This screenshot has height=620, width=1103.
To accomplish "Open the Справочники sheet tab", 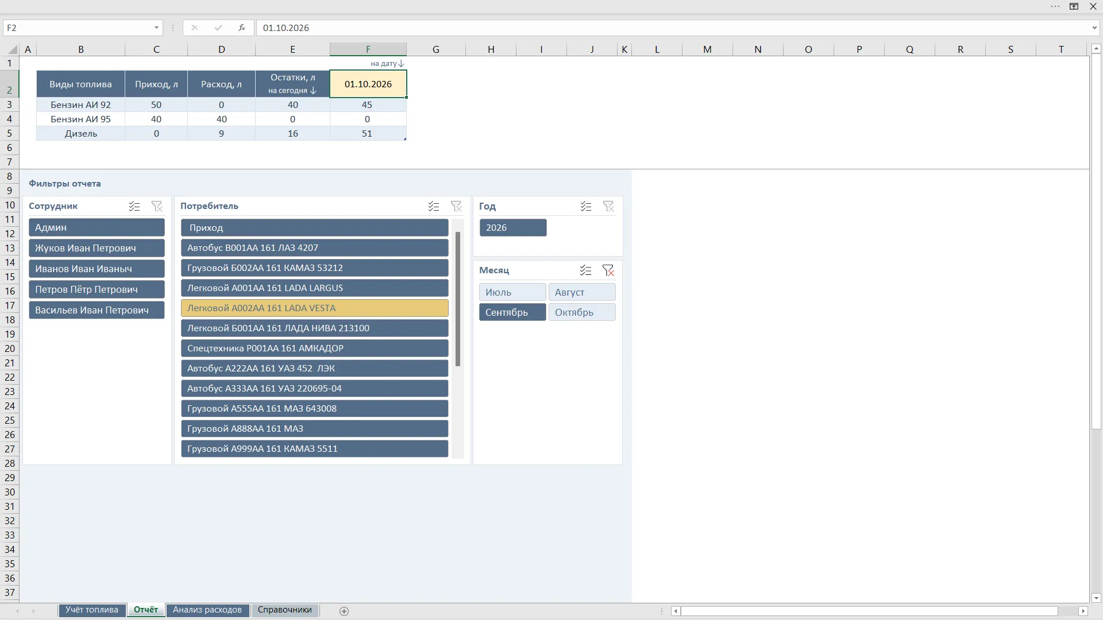I will (285, 610).
